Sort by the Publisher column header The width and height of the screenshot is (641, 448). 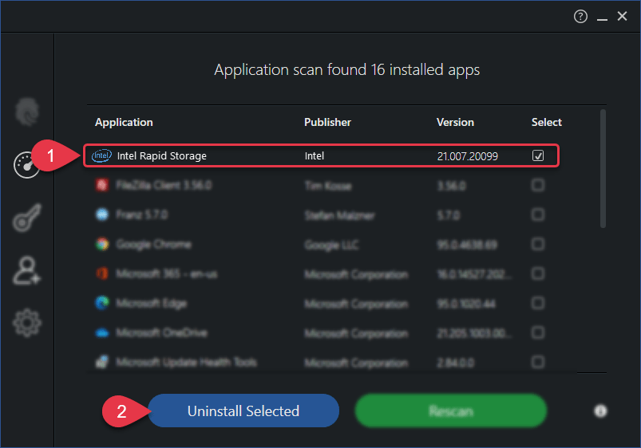327,122
